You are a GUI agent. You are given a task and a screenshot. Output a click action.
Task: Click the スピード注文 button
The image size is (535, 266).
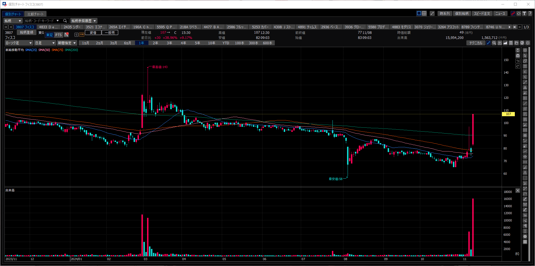pos(482,13)
